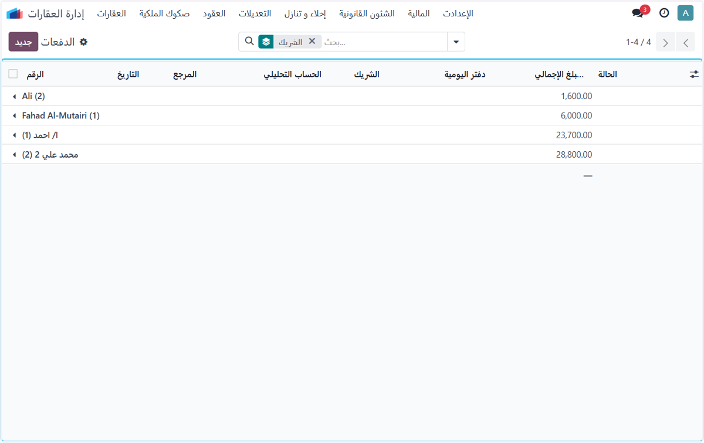Sort by المبلغ الإجمالي column header
The image size is (704, 443).
(x=560, y=74)
